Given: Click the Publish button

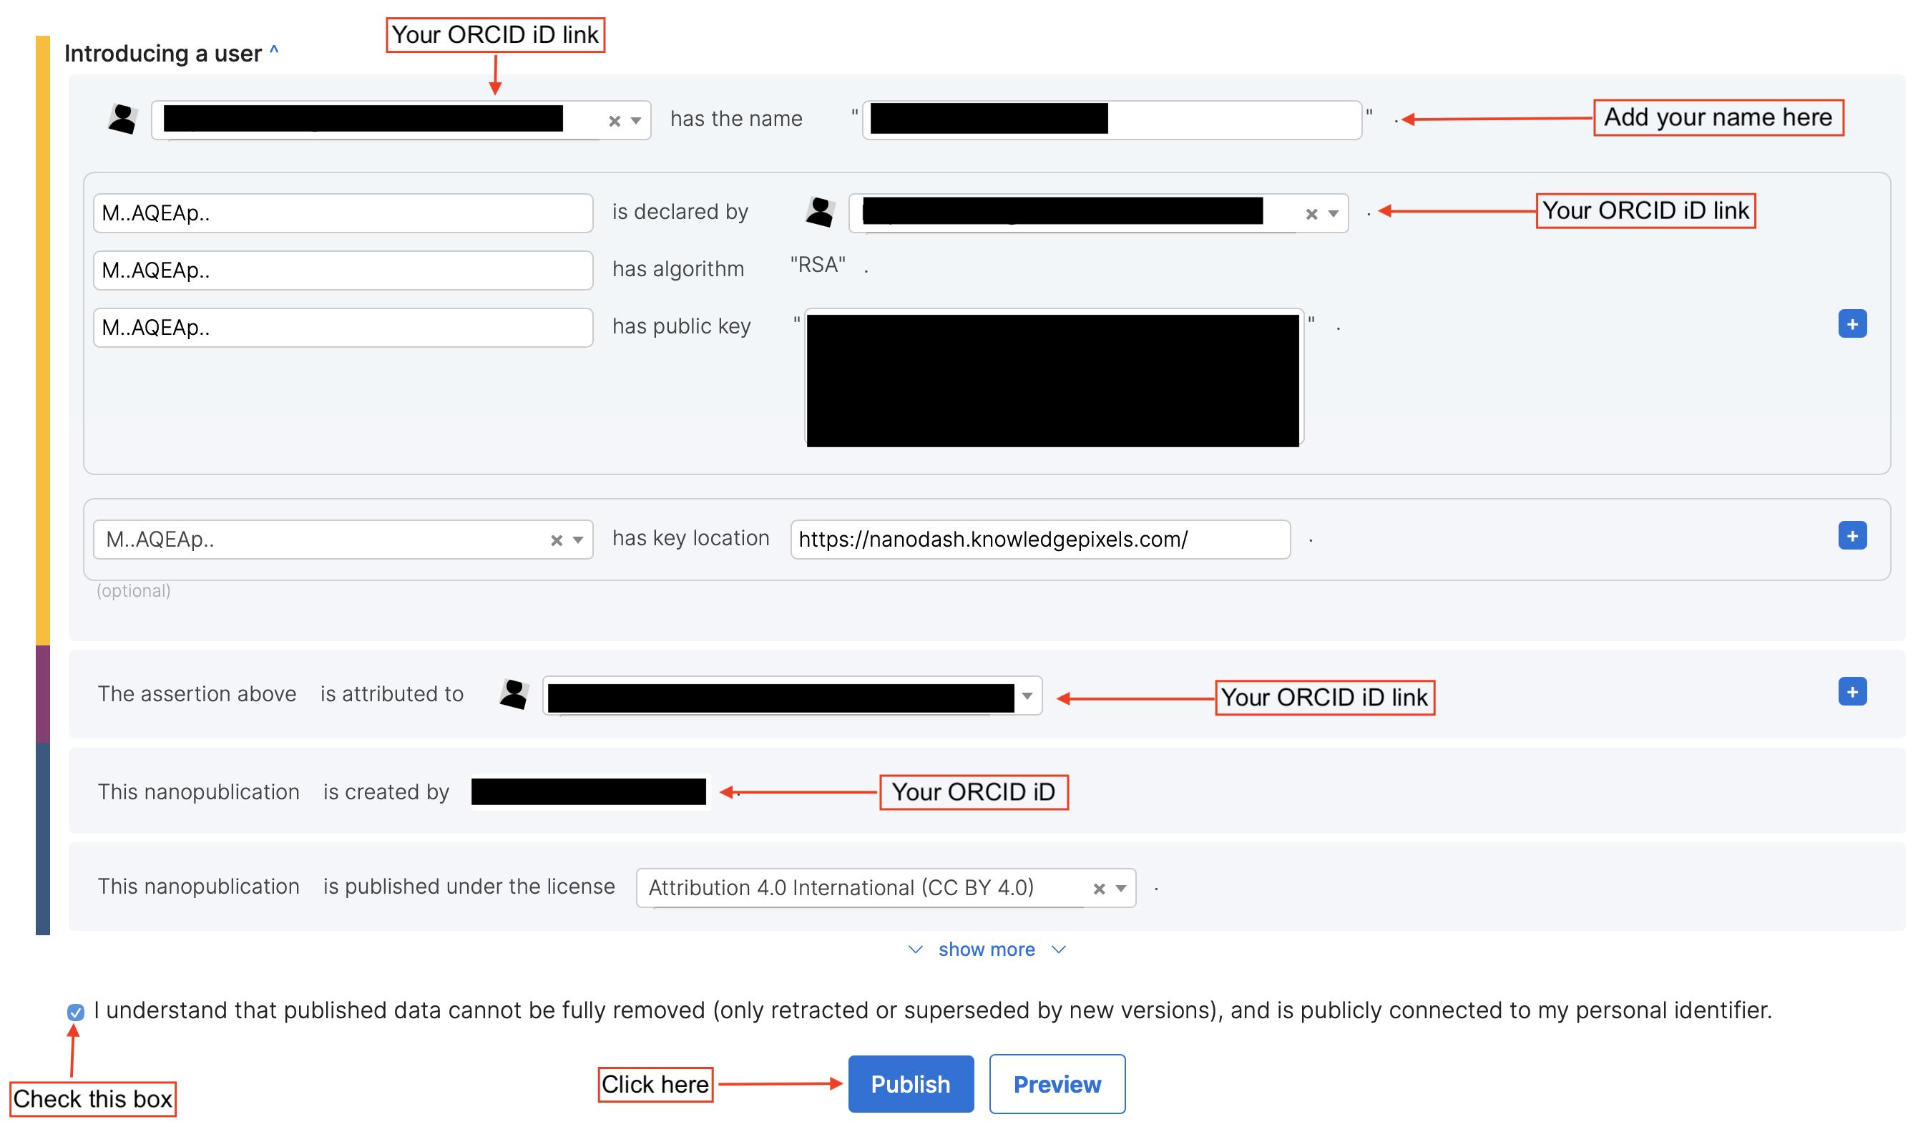Looking at the screenshot, I should (x=910, y=1084).
